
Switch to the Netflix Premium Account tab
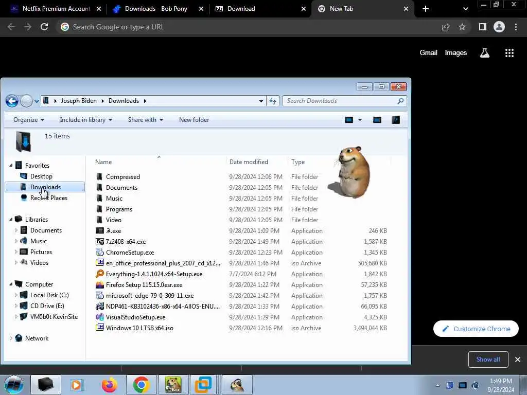(x=57, y=9)
